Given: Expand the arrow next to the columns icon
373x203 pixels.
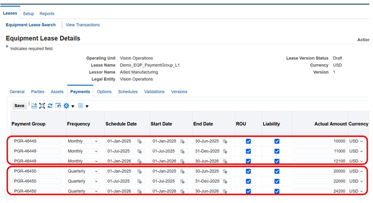Looking at the screenshot, I should point(87,106).
